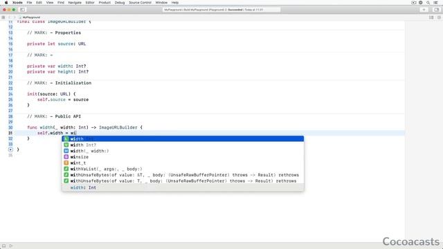This screenshot has width=443, height=249.
Task: Open the Navigate menu
Action: [75, 3]
